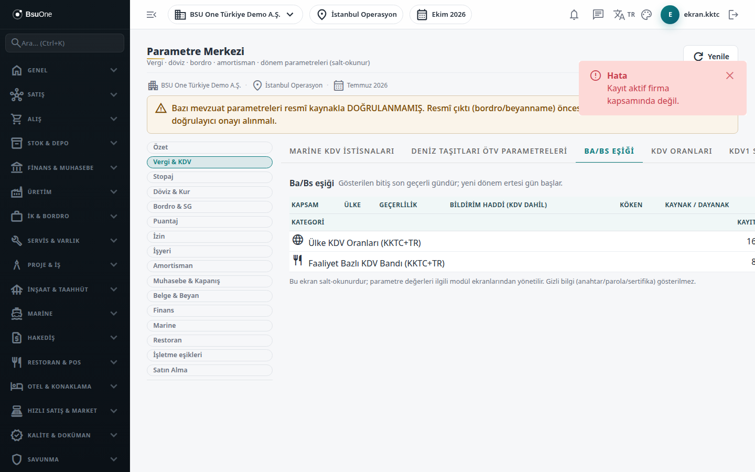
Task: Open the BSU One Türkiye Demo A.Ş. company dropdown
Action: [235, 15]
